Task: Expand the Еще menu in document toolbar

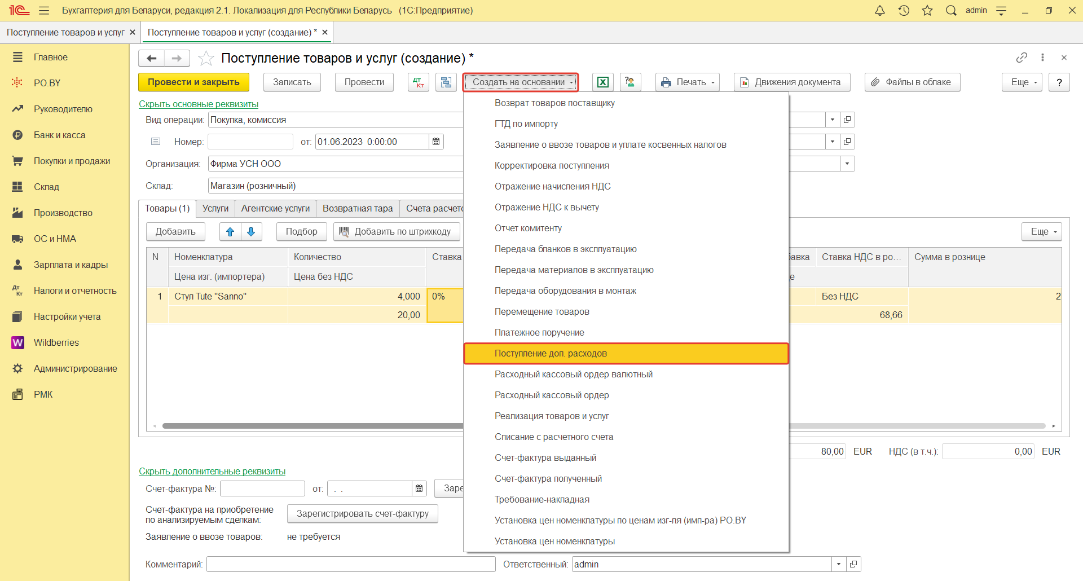Action: (x=1022, y=82)
